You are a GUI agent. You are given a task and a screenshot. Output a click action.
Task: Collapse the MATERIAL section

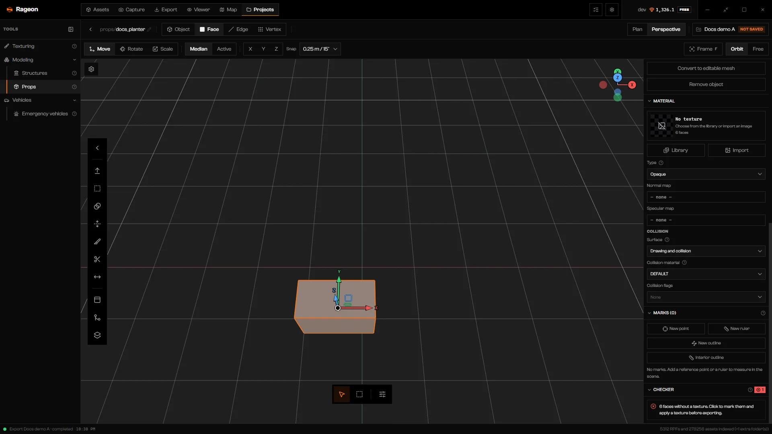coord(649,101)
